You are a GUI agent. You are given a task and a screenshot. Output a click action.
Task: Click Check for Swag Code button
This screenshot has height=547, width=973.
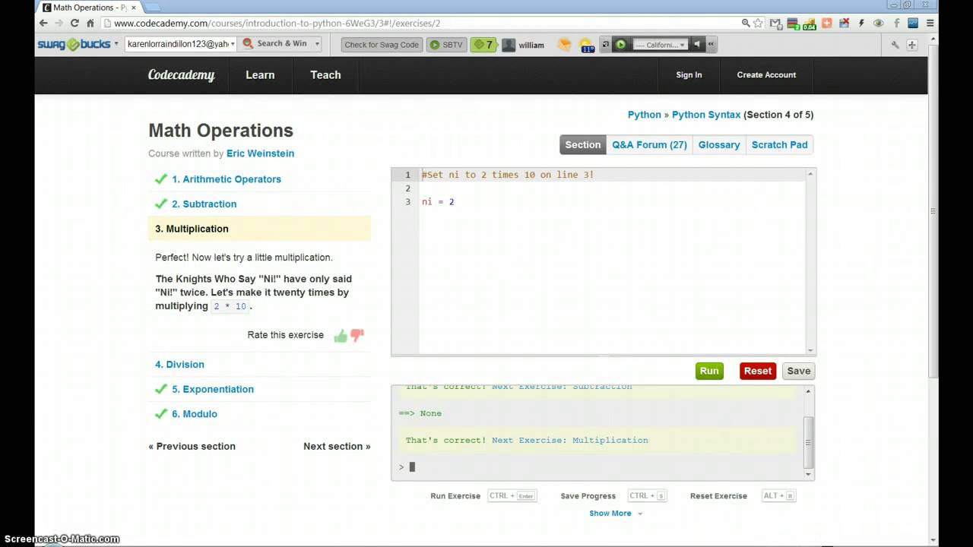382,45
